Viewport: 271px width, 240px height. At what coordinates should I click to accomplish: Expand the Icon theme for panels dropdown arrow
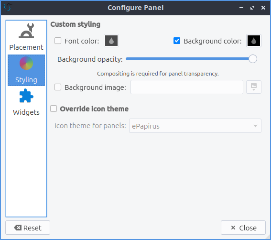255,126
